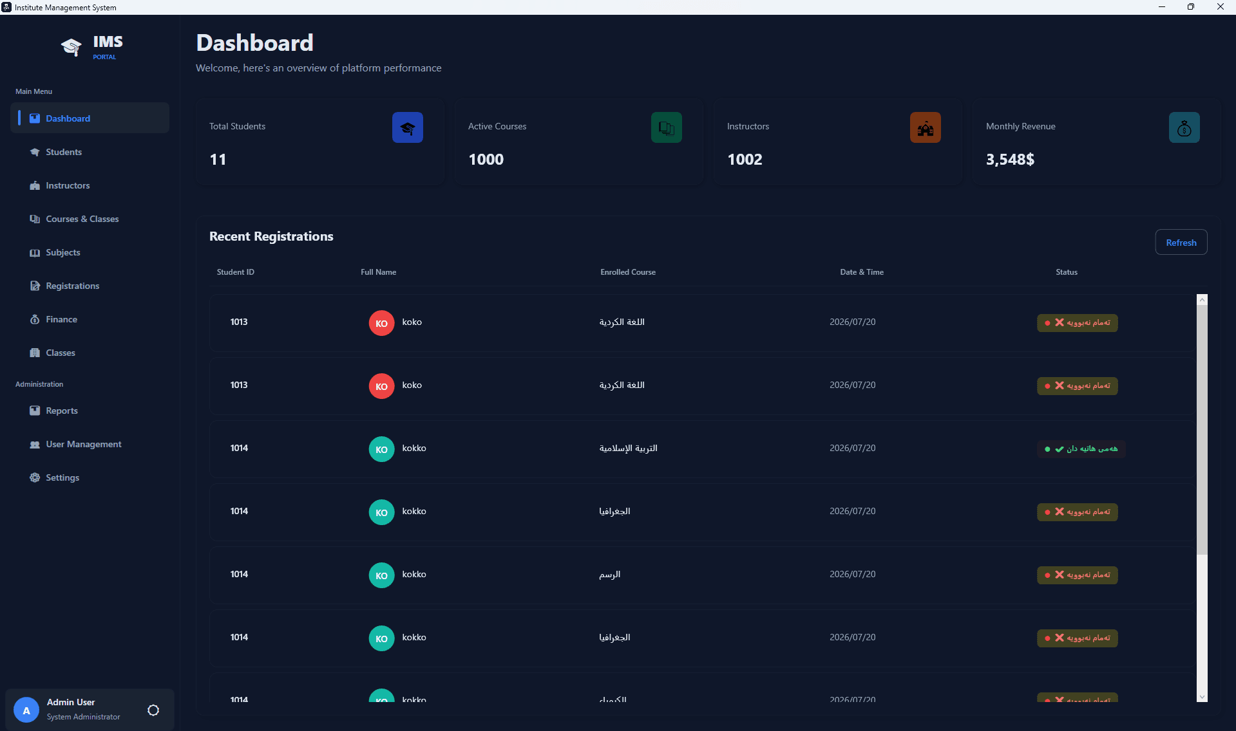Open Courses & Classes in sidebar
Image resolution: width=1236 pixels, height=731 pixels.
[x=90, y=219]
